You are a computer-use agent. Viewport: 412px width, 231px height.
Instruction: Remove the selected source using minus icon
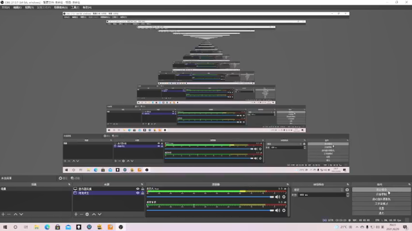[x=81, y=214]
